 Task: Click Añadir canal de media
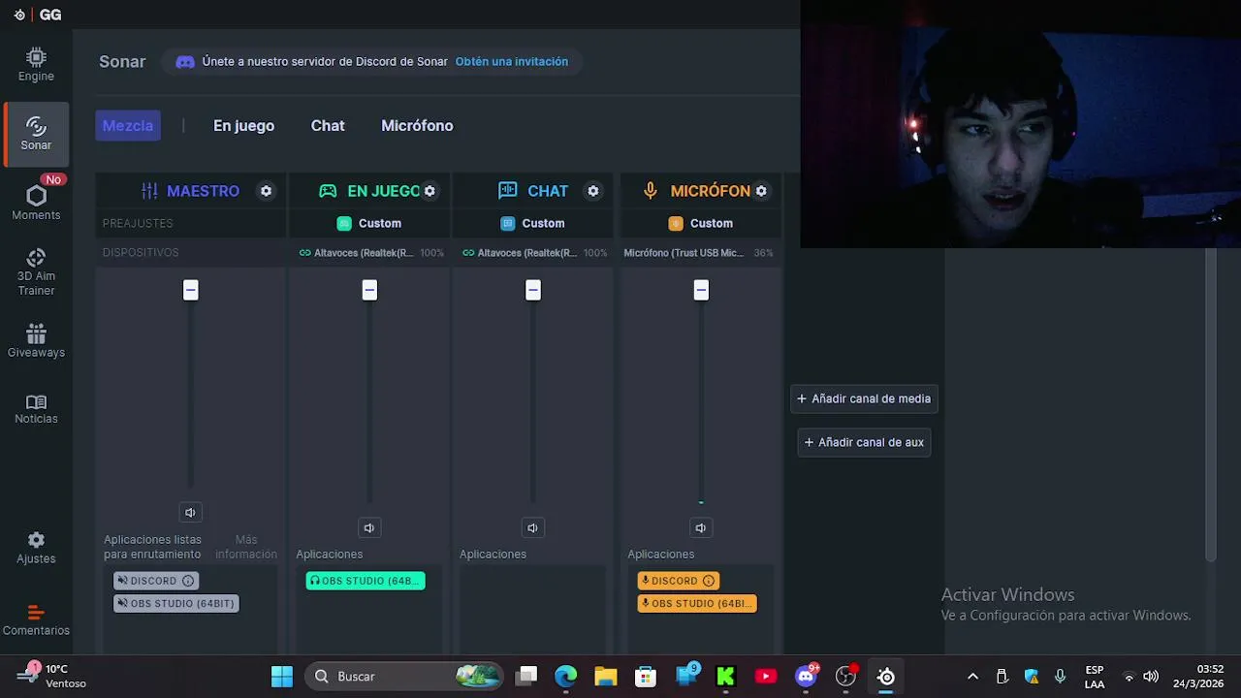pos(864,398)
